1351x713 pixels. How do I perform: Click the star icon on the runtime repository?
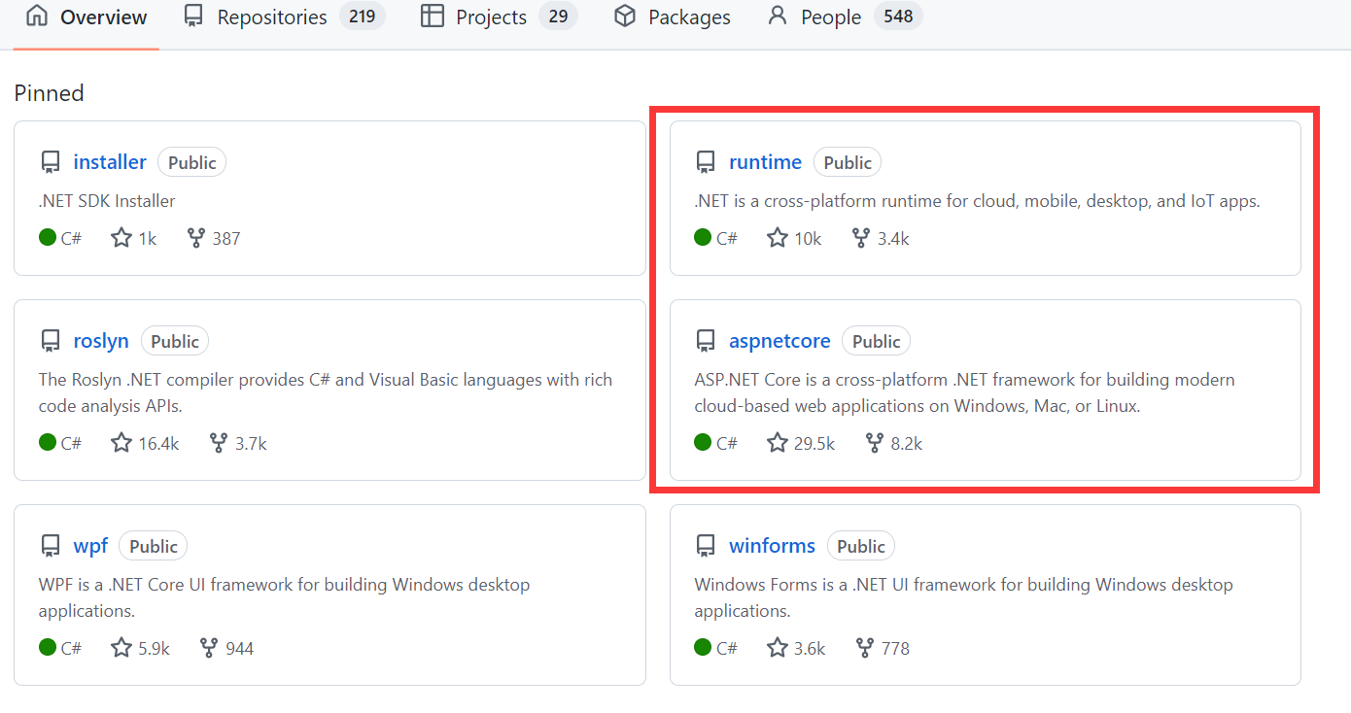tap(777, 237)
